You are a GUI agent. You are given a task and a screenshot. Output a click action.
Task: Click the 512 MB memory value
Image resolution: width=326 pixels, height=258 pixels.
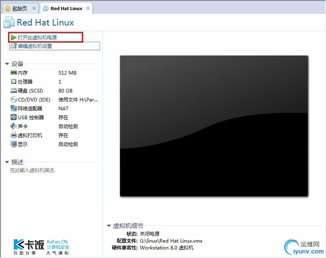point(67,73)
